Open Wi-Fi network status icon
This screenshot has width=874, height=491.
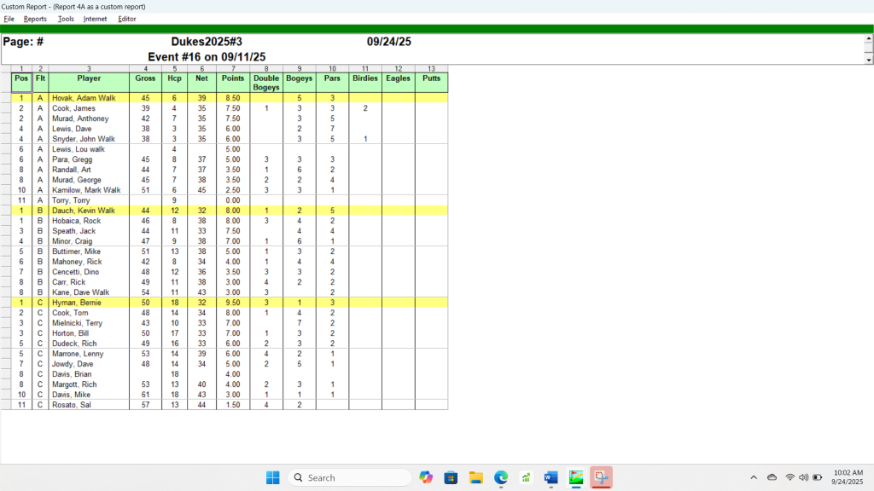click(790, 477)
